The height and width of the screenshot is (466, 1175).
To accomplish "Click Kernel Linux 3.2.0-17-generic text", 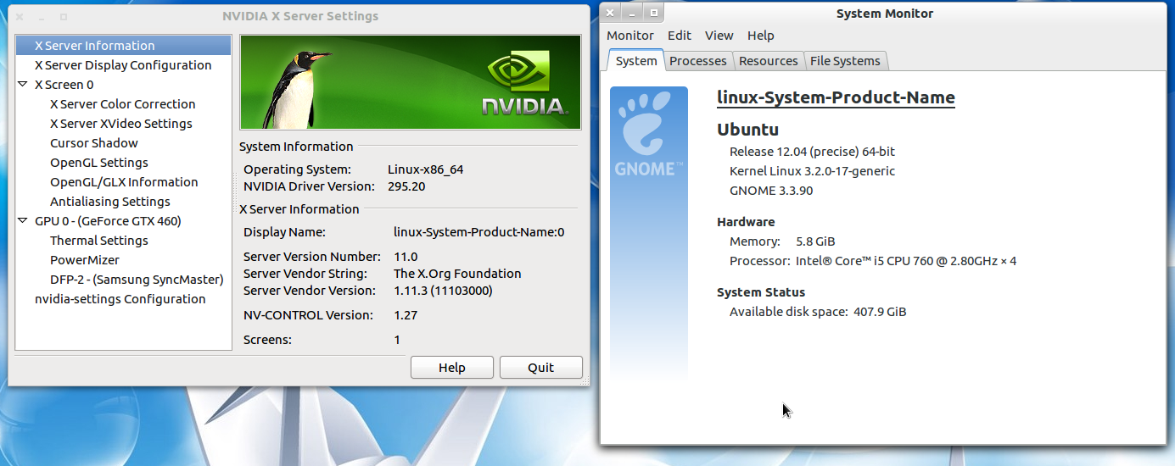I will (x=813, y=171).
